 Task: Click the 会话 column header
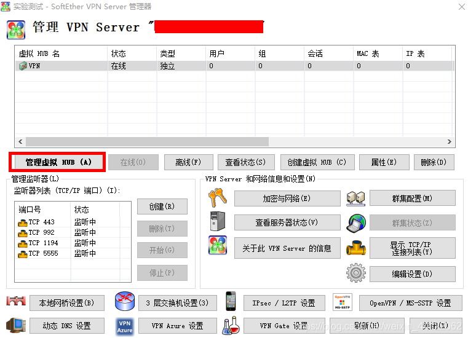(x=329, y=53)
